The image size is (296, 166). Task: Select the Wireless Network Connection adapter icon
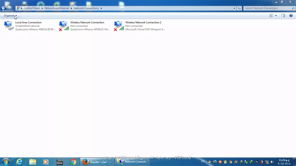[64, 26]
